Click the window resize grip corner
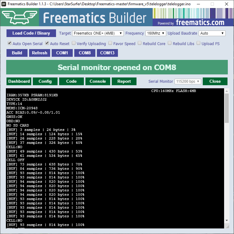Viewport: 234px width, 234px height. [x=227, y=227]
